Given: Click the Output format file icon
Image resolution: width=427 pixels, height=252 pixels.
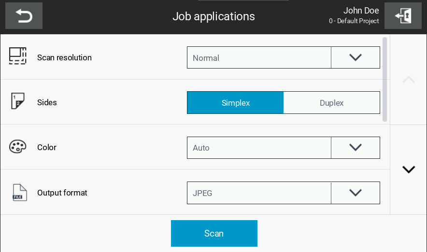Looking at the screenshot, I should tap(20, 193).
